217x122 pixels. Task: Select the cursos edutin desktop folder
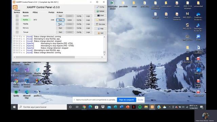[166, 4]
